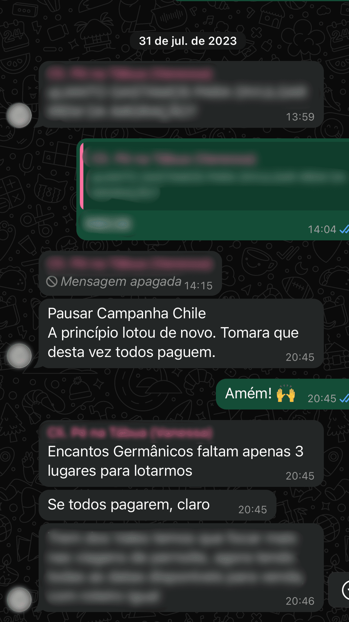Tap the raised hands emoji in Amém!

click(x=286, y=393)
